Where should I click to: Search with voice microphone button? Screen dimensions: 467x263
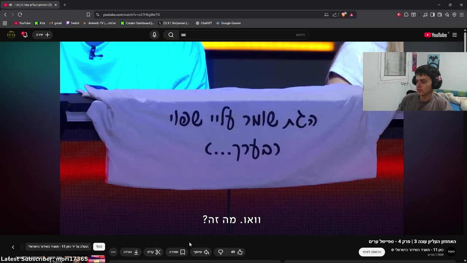click(154, 35)
